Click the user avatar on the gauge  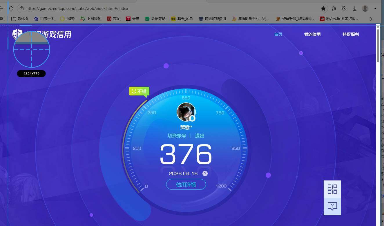[x=186, y=112]
